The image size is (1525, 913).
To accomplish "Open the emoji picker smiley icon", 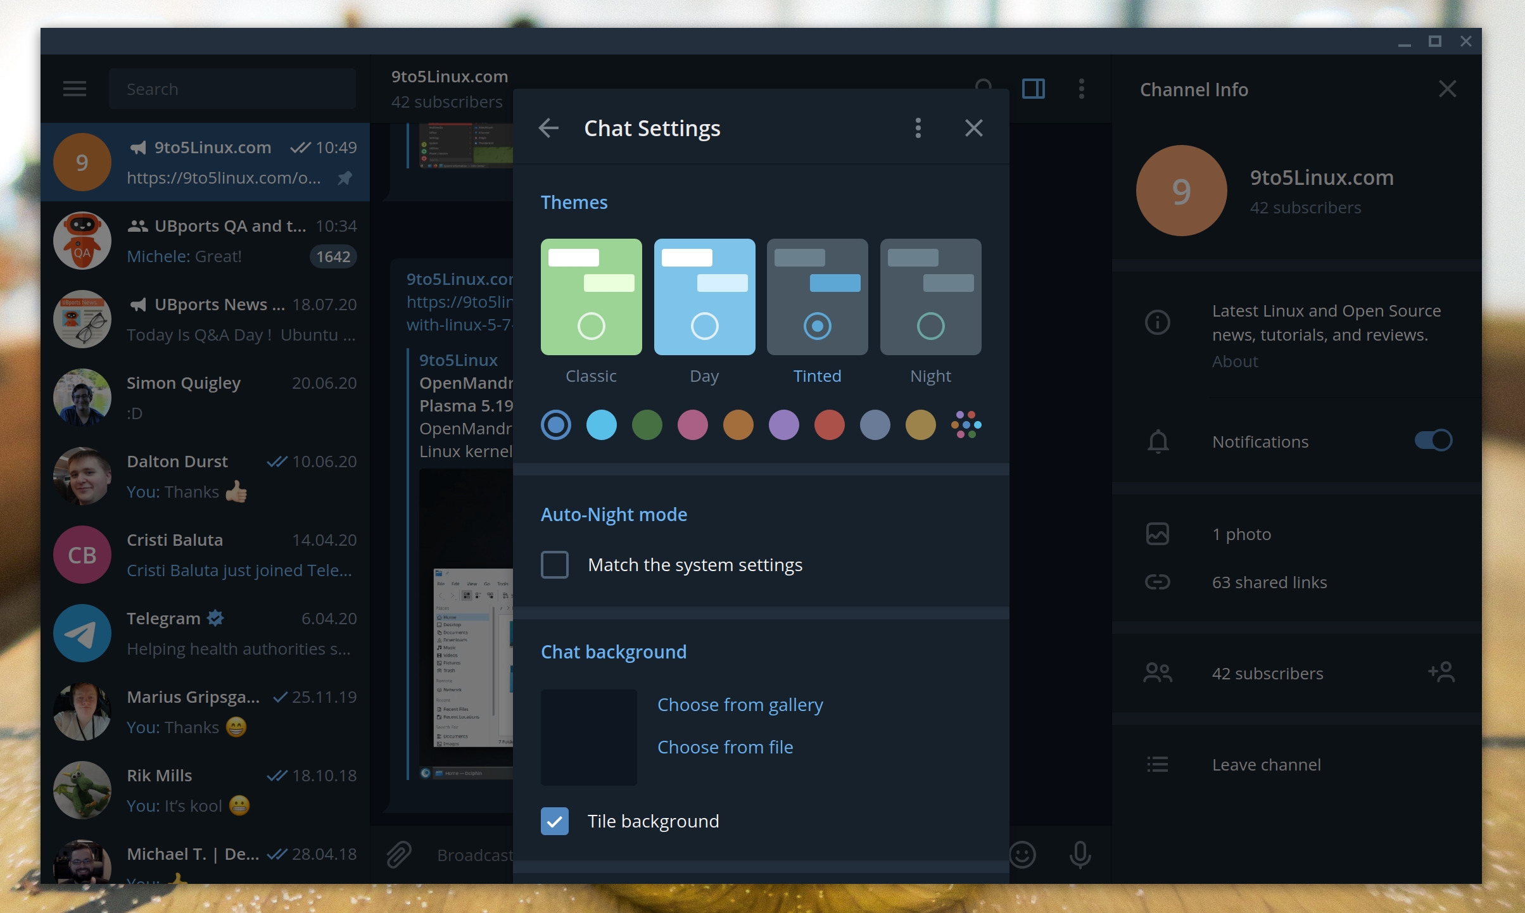I will [1022, 855].
